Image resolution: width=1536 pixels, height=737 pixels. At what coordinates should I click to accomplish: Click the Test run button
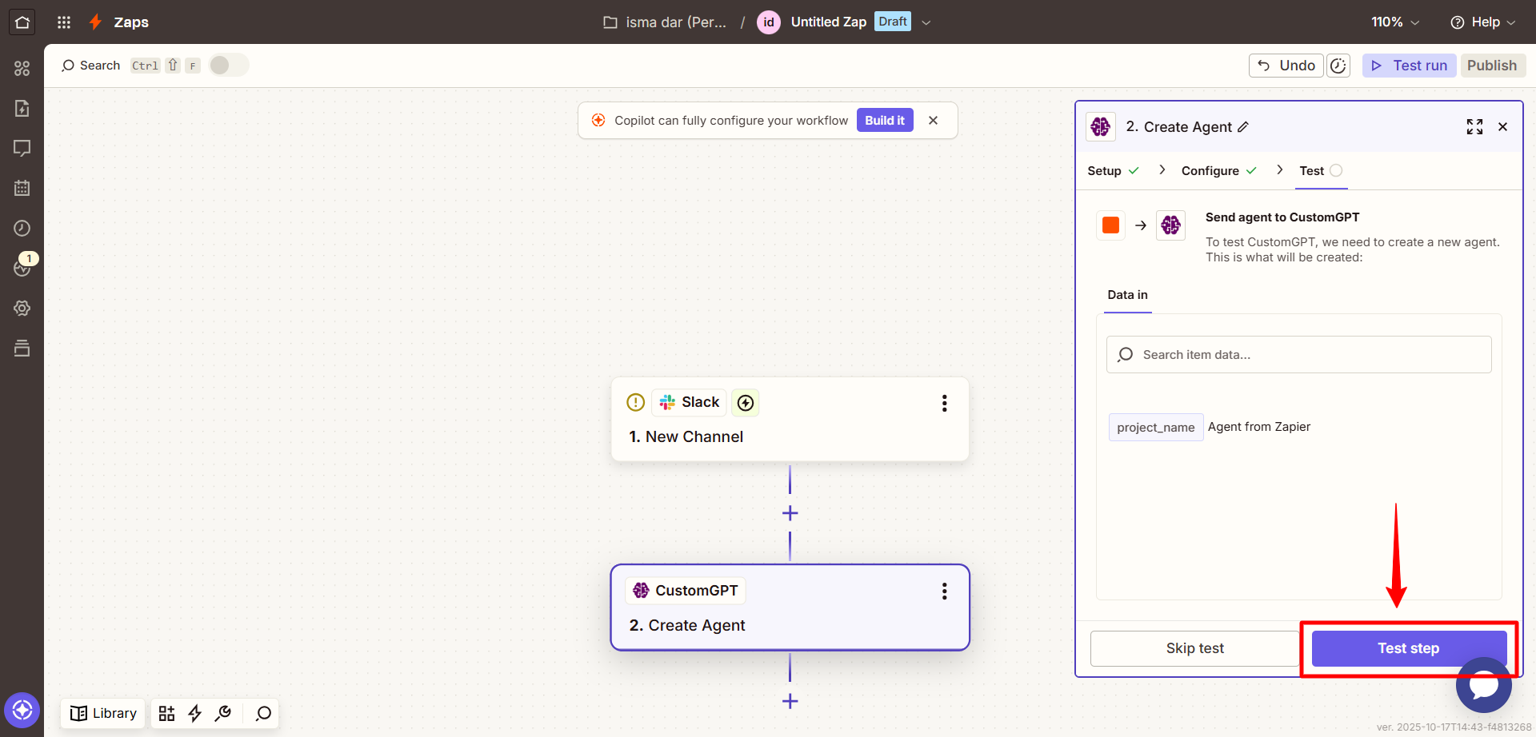click(1409, 66)
